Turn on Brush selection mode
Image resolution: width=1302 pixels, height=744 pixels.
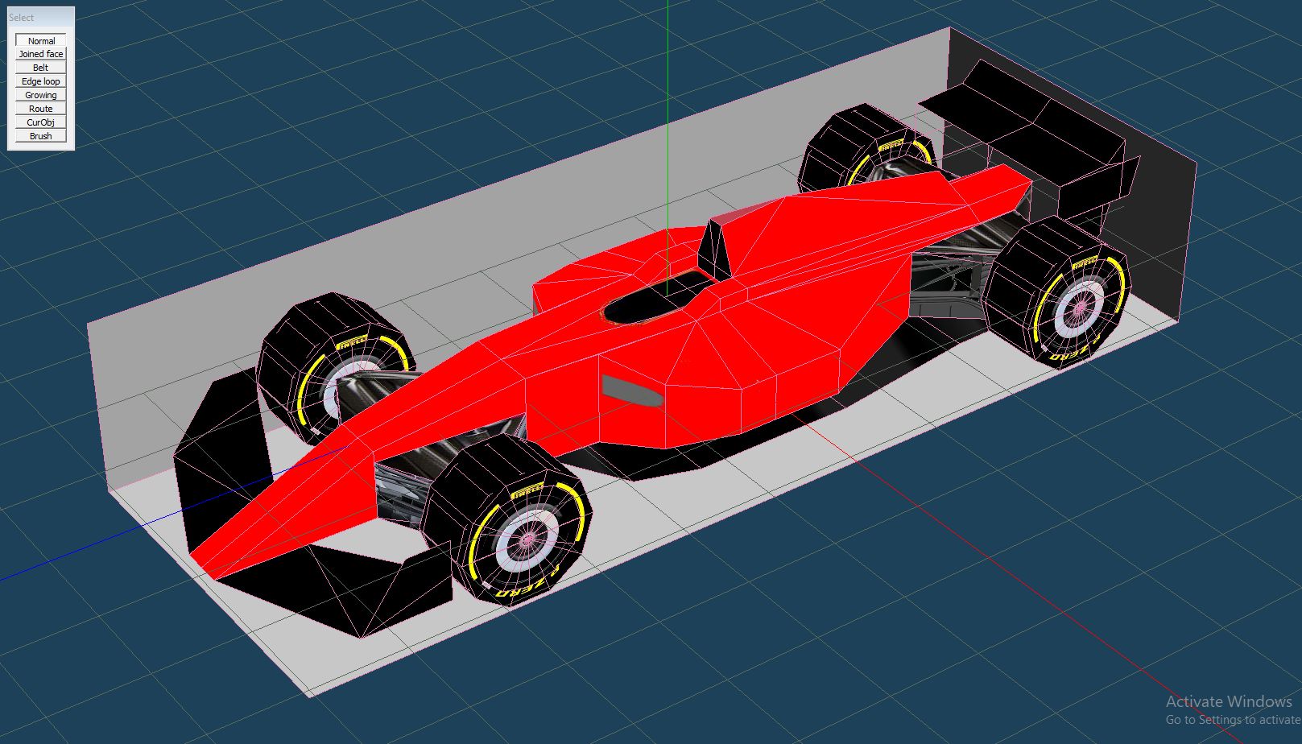41,136
